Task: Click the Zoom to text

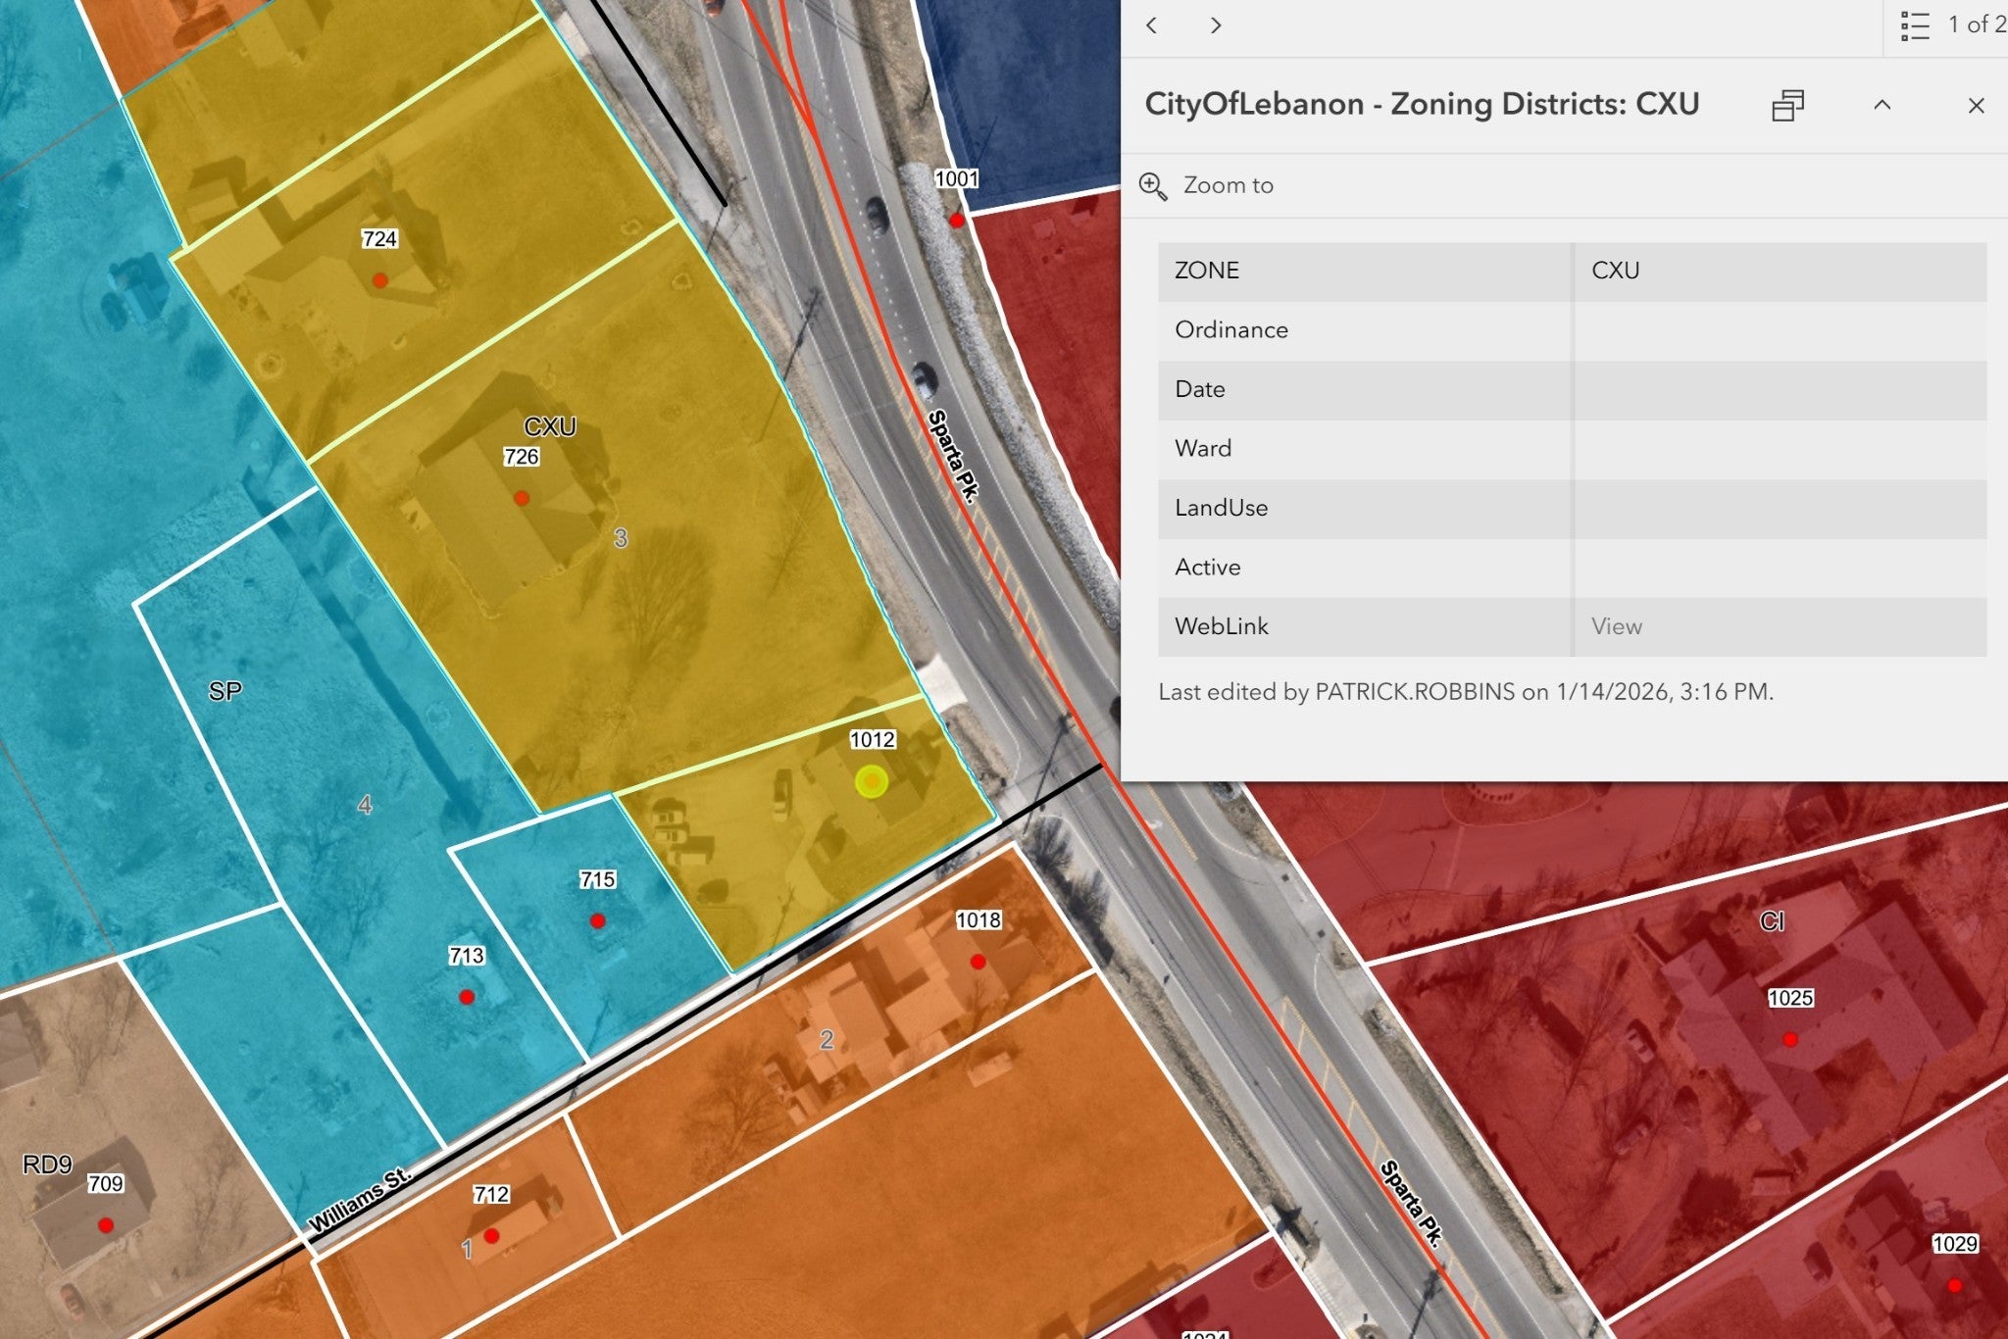Action: tap(1228, 185)
